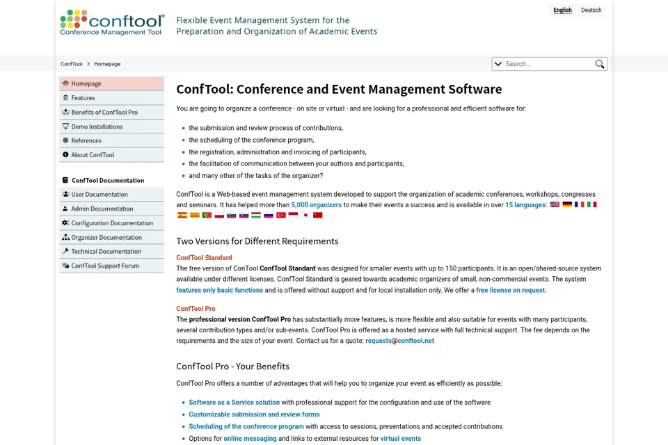
Task: Open the References sidebar entry
Action: pos(111,140)
